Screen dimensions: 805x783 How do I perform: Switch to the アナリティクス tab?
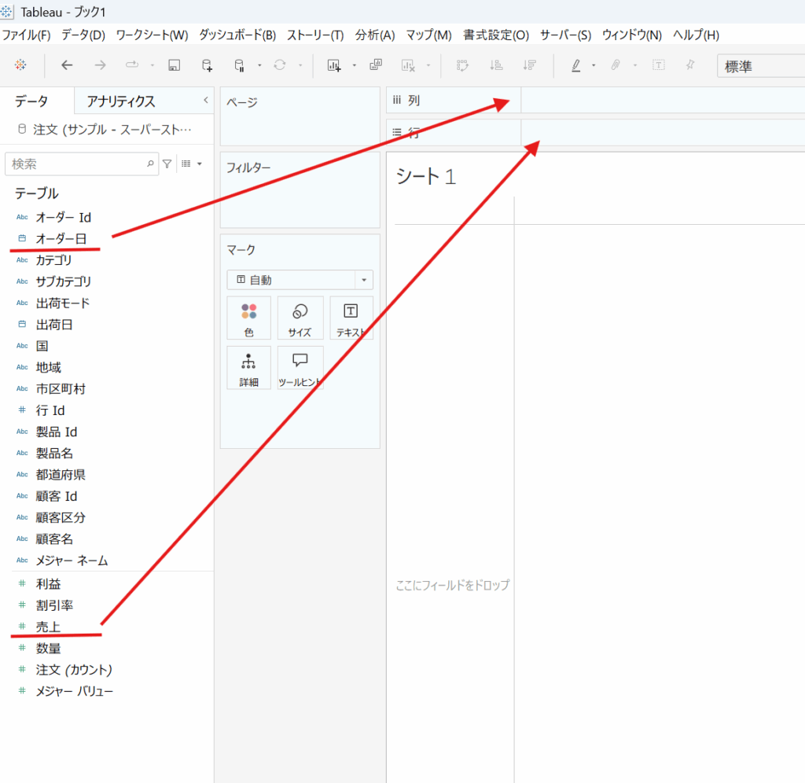(121, 101)
